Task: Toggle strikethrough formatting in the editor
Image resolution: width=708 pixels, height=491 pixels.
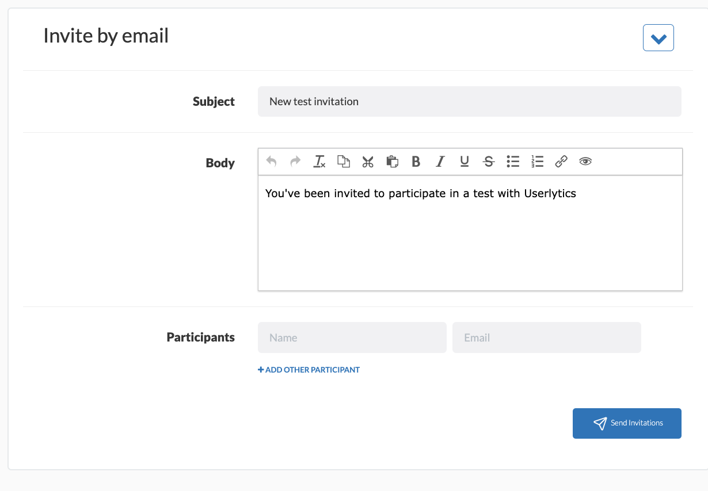Action: (488, 162)
